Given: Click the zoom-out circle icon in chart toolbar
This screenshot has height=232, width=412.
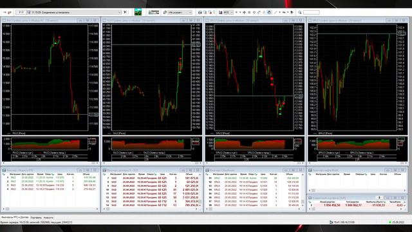Looking at the screenshot, I should point(254,12).
